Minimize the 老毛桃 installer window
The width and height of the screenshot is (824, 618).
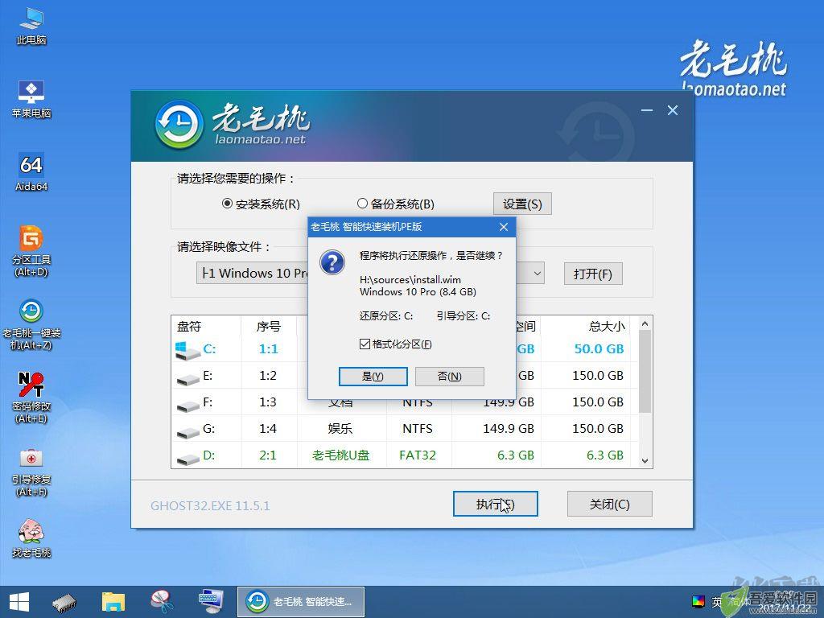pos(647,110)
